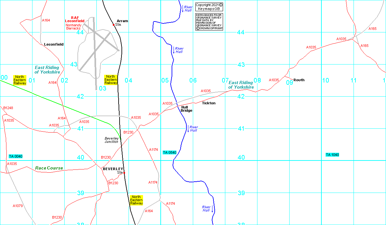386x225 pixels.
Task: Click the Hull Bridge label
Action: pos(187,109)
